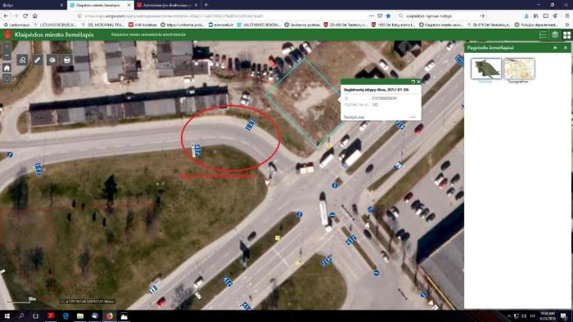Open the layers list icon in header
573x322 pixels.
[555, 34]
